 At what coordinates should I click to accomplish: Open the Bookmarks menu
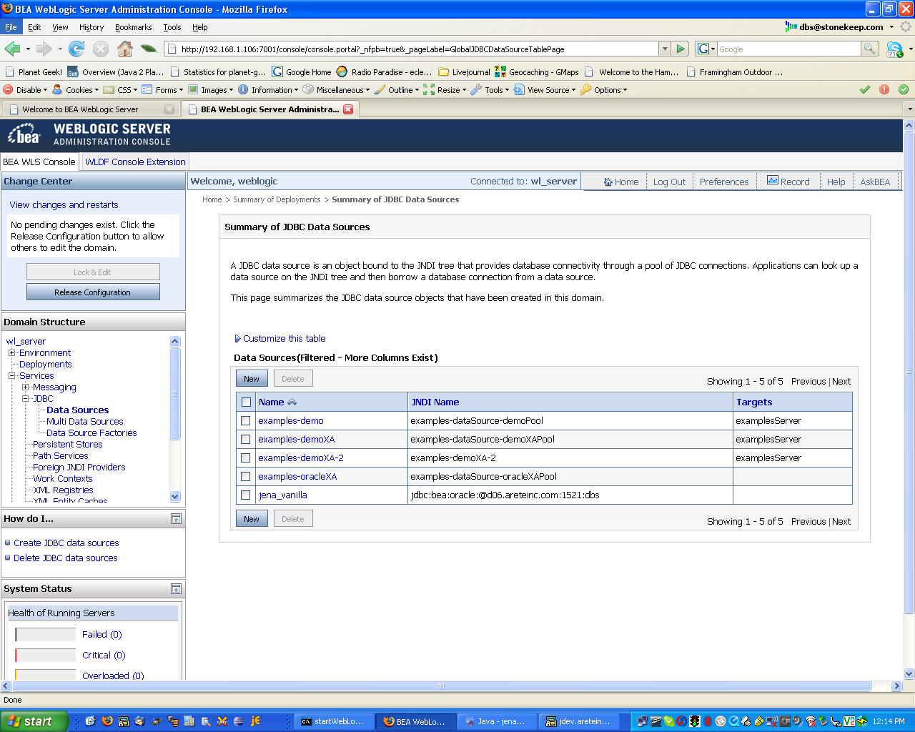coord(133,27)
